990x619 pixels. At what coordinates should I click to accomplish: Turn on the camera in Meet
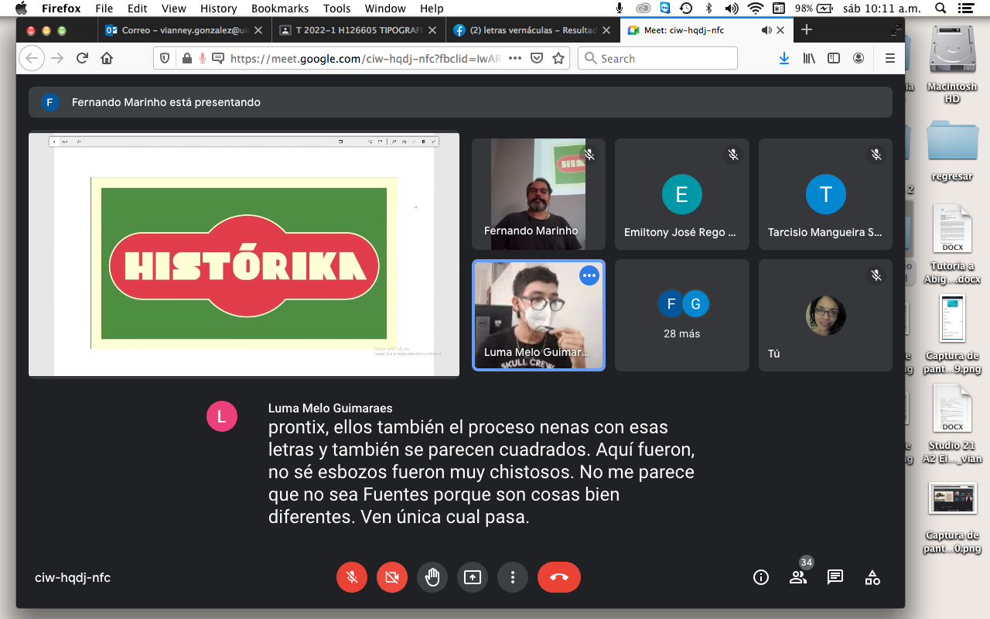click(392, 577)
